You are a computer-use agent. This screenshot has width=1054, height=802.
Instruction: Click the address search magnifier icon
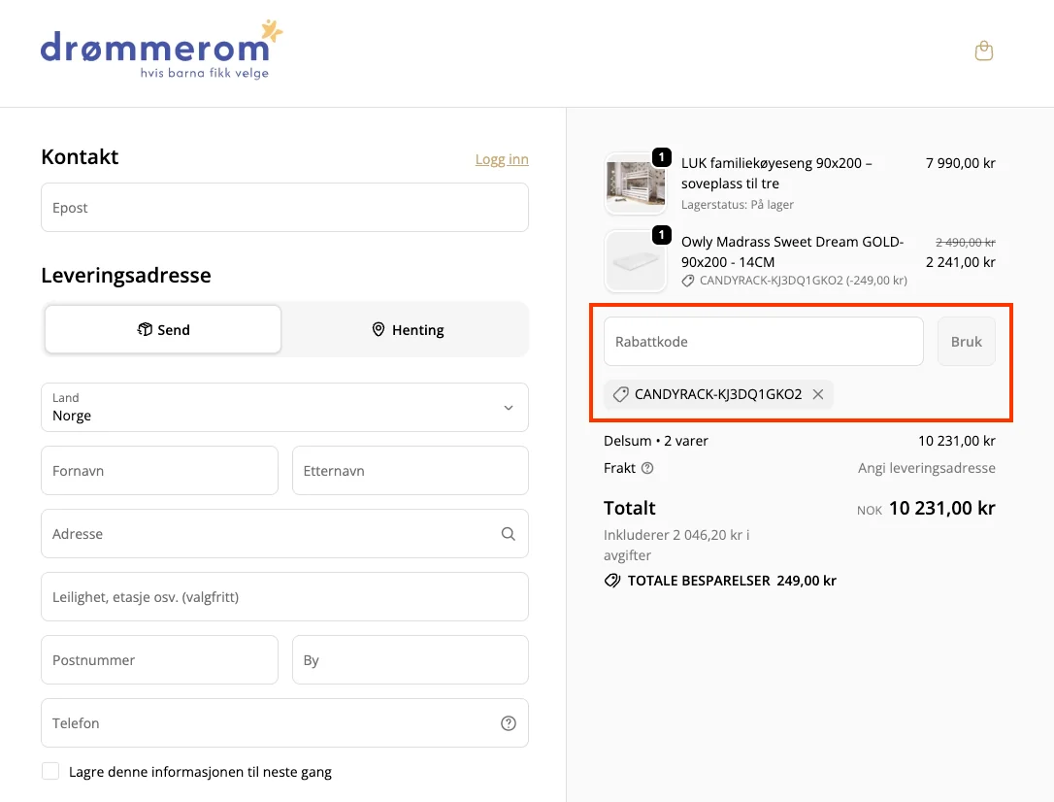click(509, 534)
